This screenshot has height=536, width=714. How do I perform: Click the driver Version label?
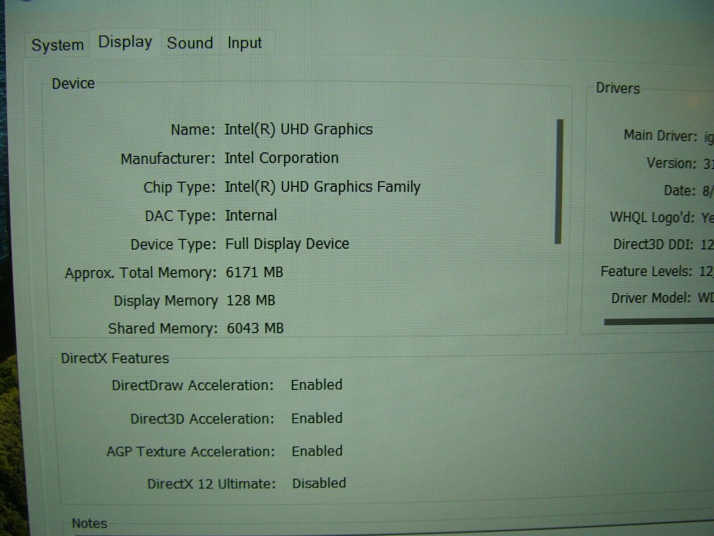672,163
